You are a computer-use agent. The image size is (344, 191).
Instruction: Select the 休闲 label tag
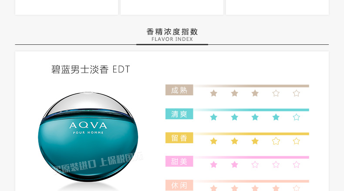[179, 185]
